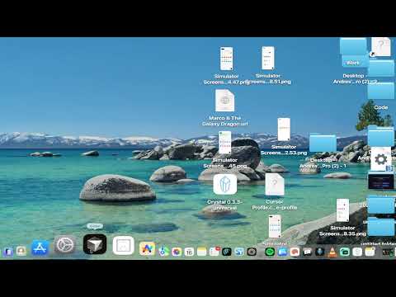
Task: Open the Simulator Screens...4.47.png file
Action: click(227, 59)
